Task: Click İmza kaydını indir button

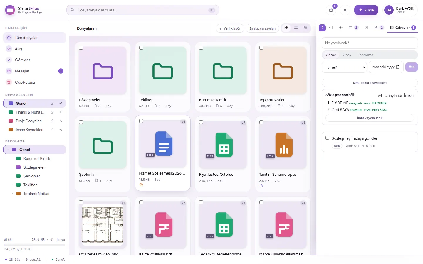Action: pyautogui.click(x=370, y=118)
